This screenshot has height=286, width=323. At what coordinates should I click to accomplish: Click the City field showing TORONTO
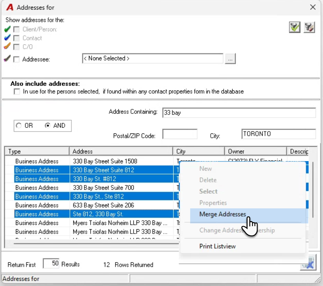[x=279, y=134]
